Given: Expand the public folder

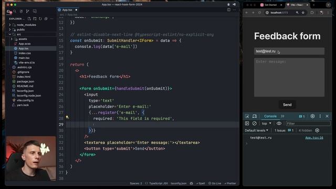Looking at the screenshot, I should tap(9, 29).
